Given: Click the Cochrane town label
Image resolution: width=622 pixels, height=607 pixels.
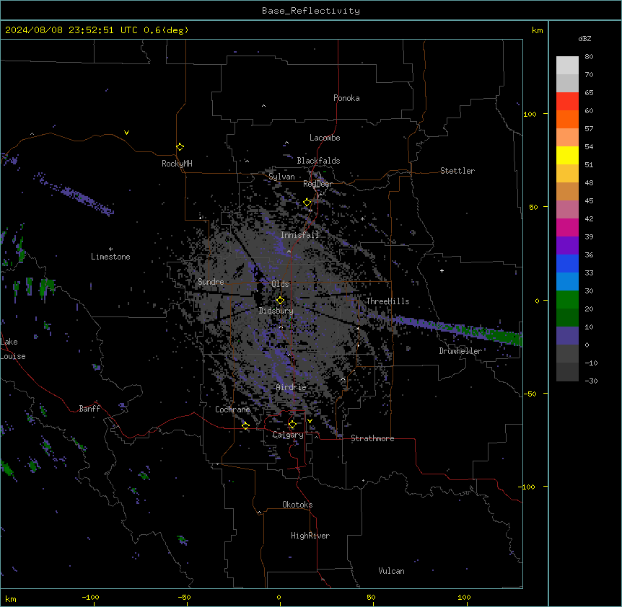Looking at the screenshot, I should [232, 409].
